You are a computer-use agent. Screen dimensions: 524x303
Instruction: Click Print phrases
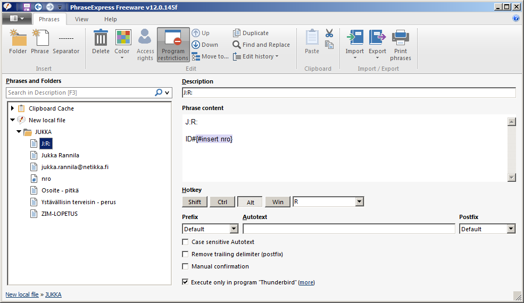[401, 45]
